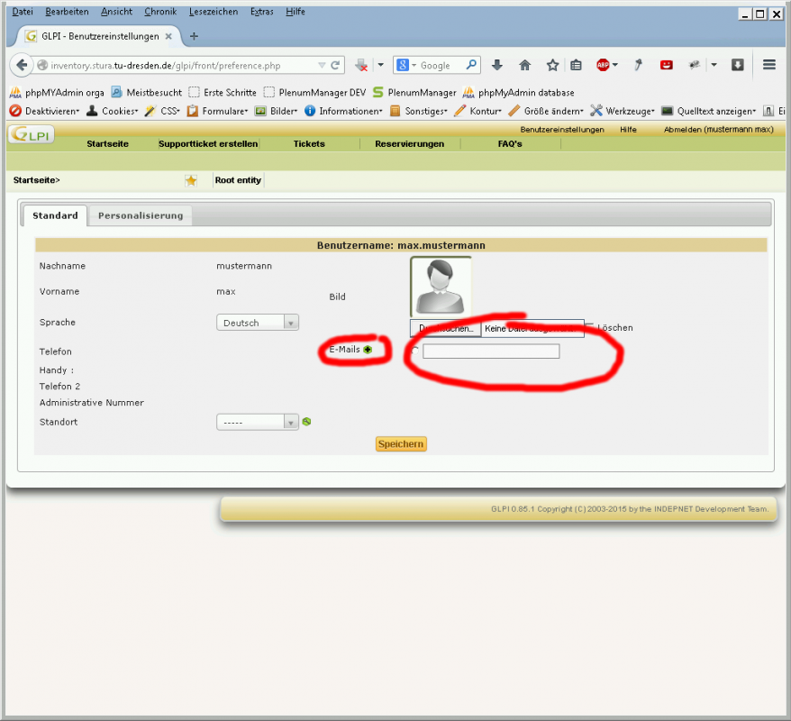Screen dimensions: 791x721
Task: Open the downloads arrow icon in the toolbar
Action: [x=497, y=65]
